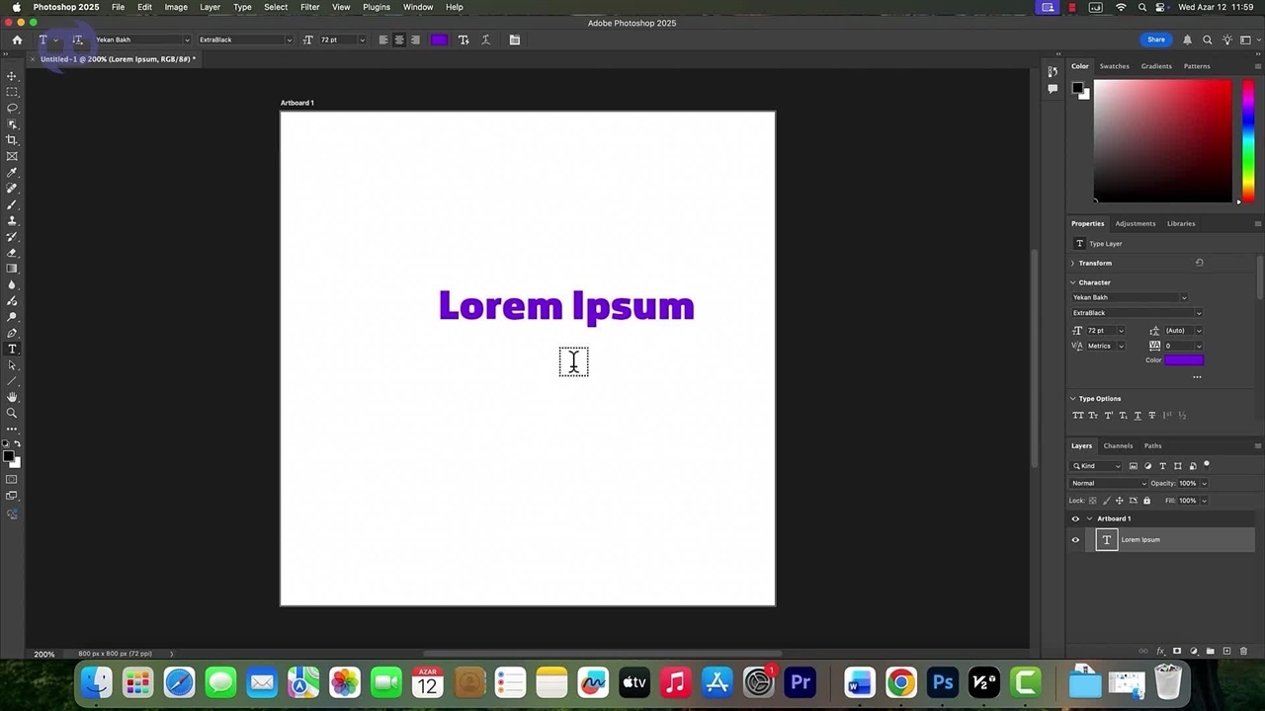Toggle Artboard 1 visibility eye
The height and width of the screenshot is (711, 1265).
(x=1075, y=518)
